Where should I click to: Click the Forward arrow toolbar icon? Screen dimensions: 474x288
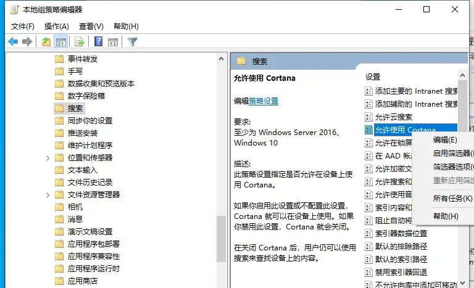27,41
